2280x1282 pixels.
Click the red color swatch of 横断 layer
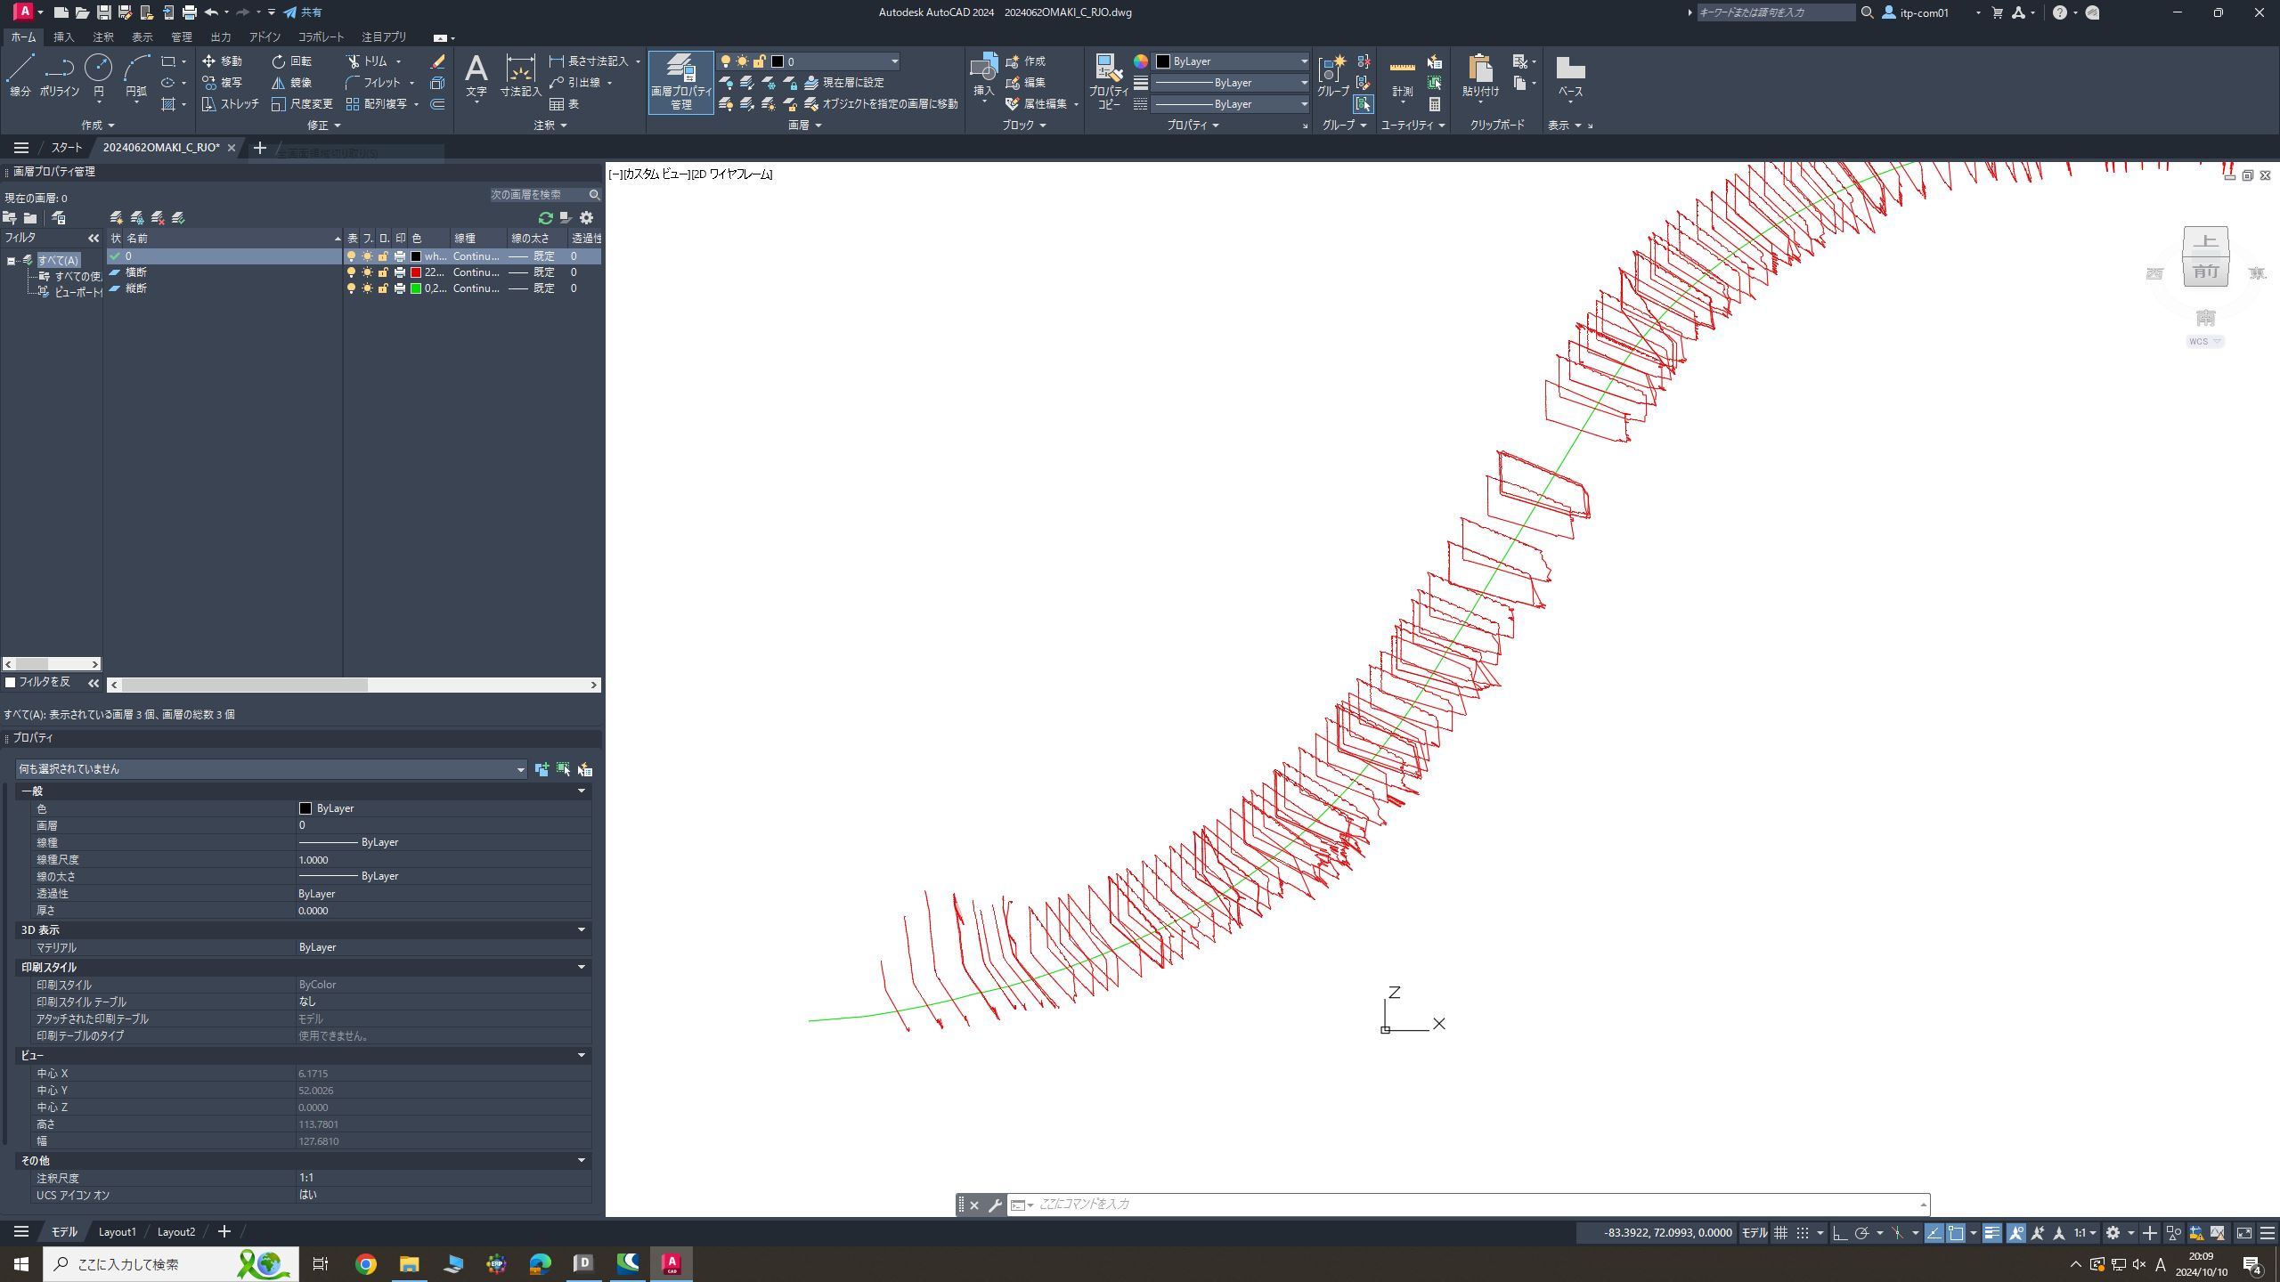click(415, 272)
